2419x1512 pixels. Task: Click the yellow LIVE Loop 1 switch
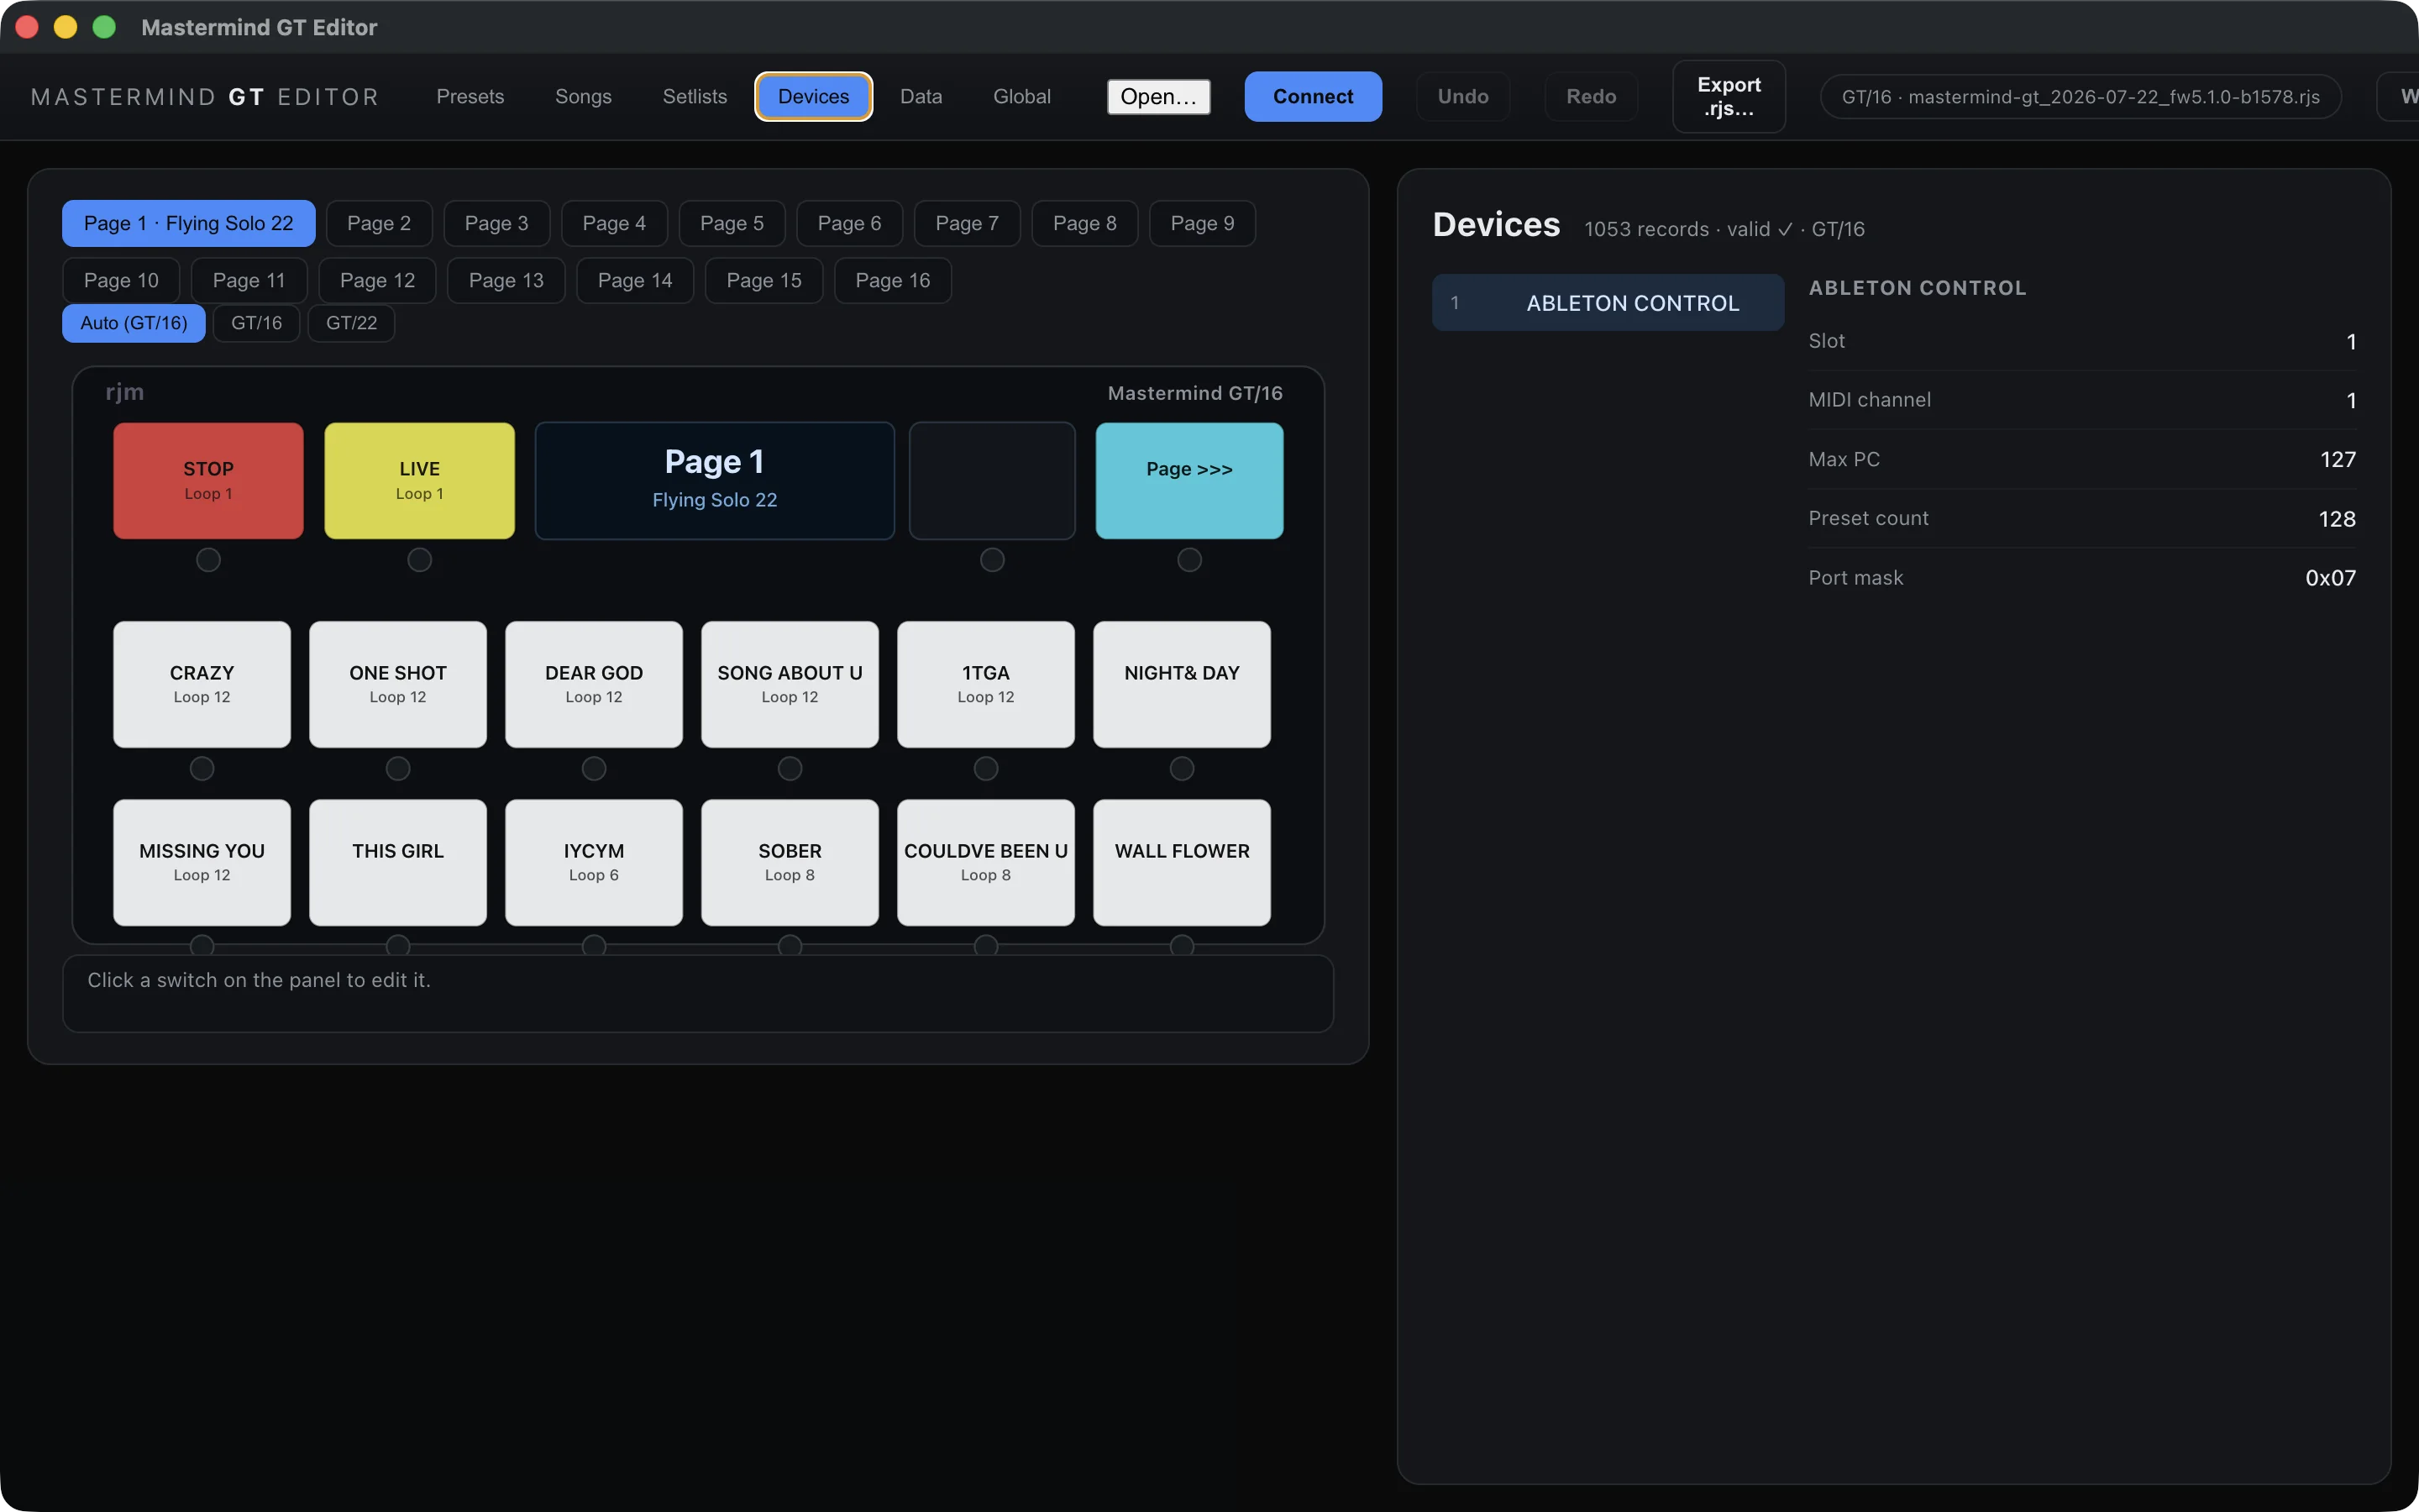click(x=420, y=480)
